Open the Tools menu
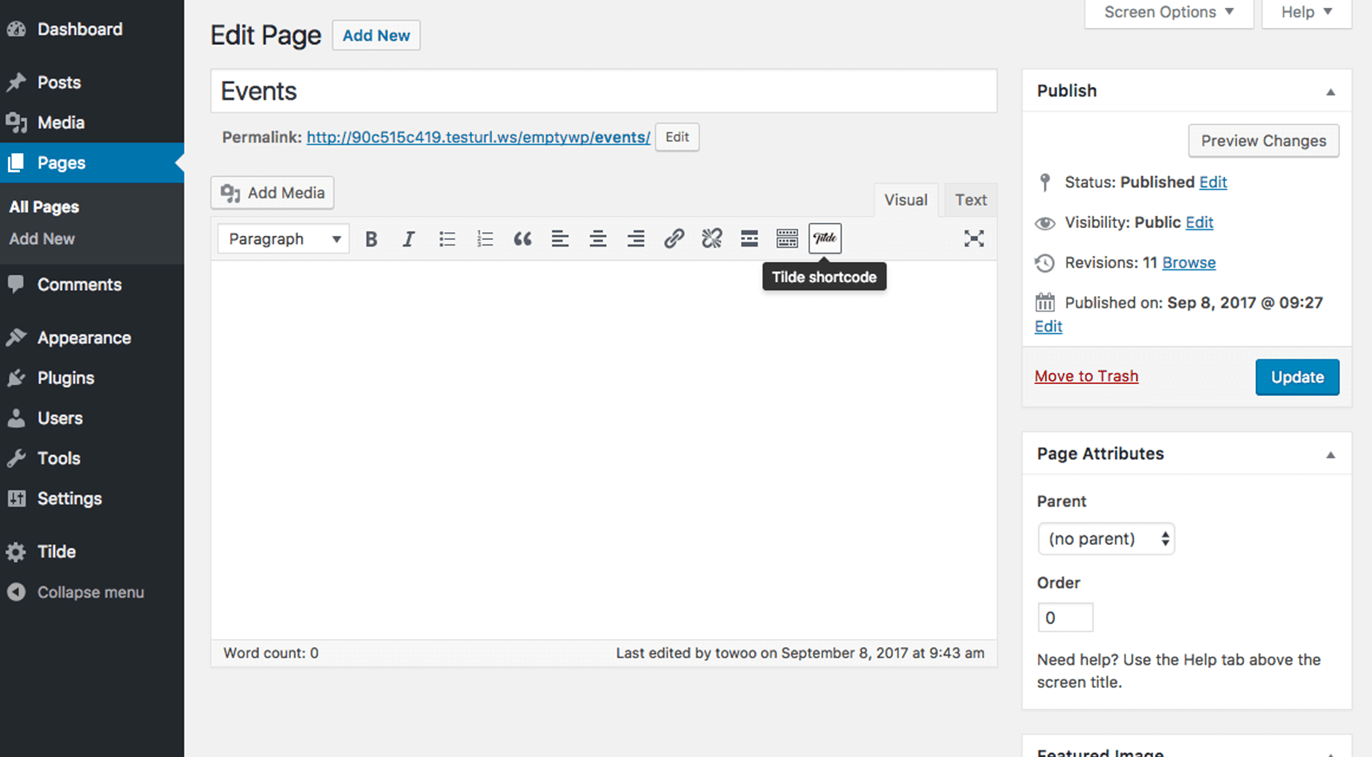The width and height of the screenshot is (1372, 757). pyautogui.click(x=92, y=458)
